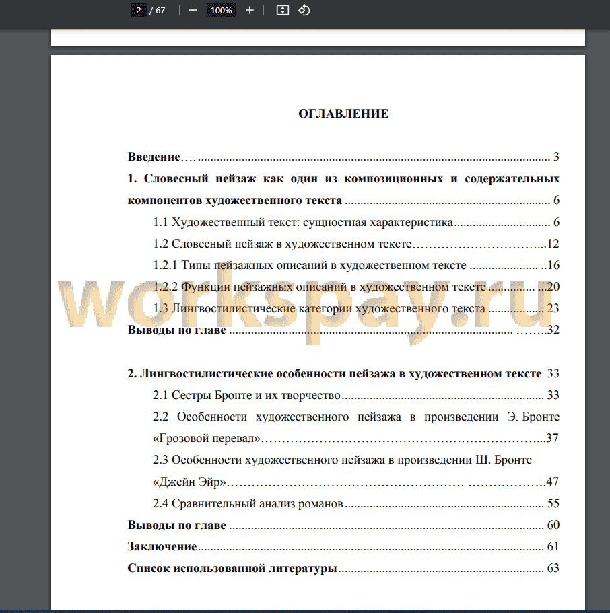This screenshot has width=610, height=613.
Task: Click the total pages label '/ 67'
Action: click(x=158, y=11)
